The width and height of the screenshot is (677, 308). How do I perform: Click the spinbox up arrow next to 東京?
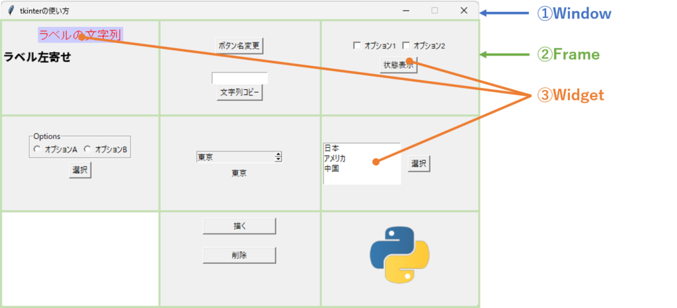(x=278, y=155)
